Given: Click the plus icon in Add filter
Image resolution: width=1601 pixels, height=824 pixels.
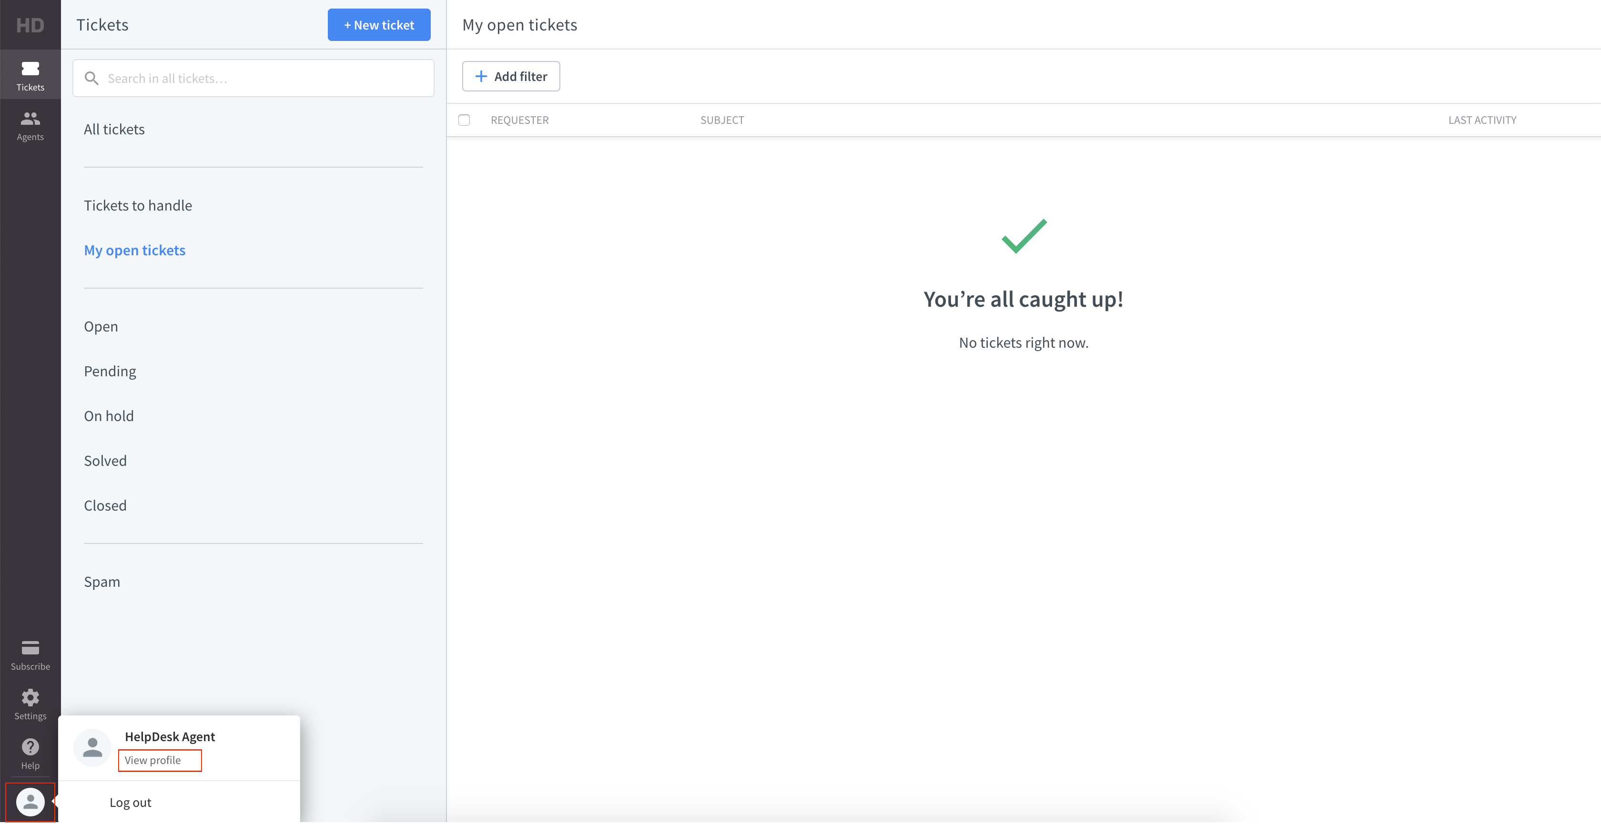Looking at the screenshot, I should click(x=480, y=76).
